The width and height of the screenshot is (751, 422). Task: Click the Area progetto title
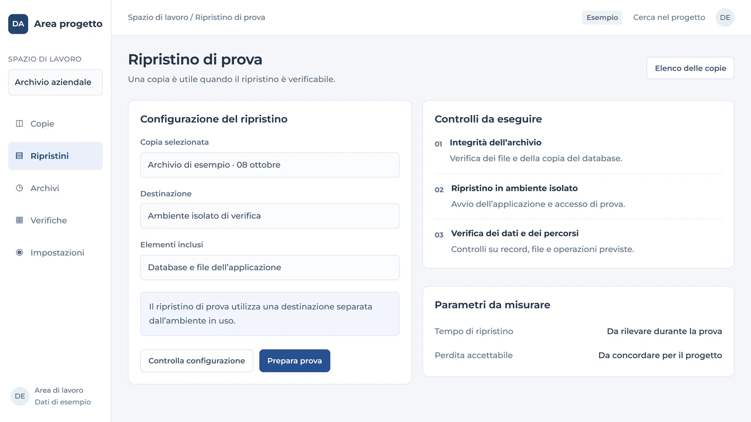pos(68,24)
